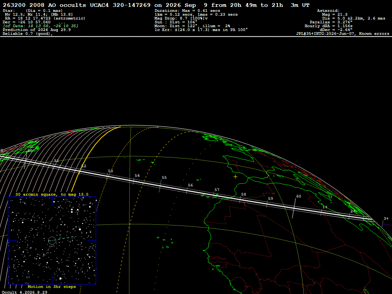Screen dimensions: 392x294
Task: Click the 'Reliable 0.7 (good)' text
Action: pos(28,34)
